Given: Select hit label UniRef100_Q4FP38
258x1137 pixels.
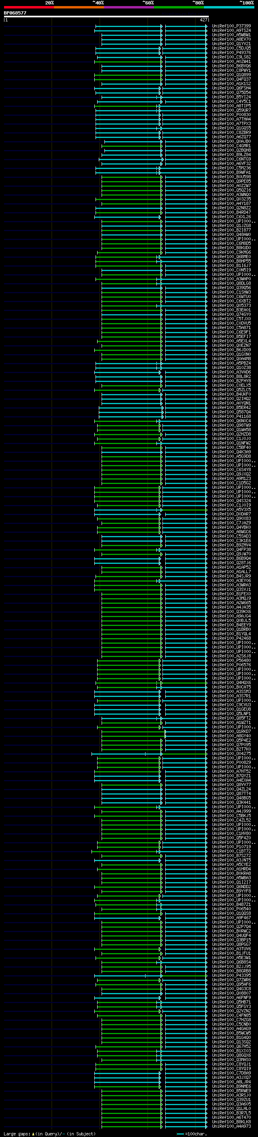Looking at the screenshot, I should [x=231, y=550].
